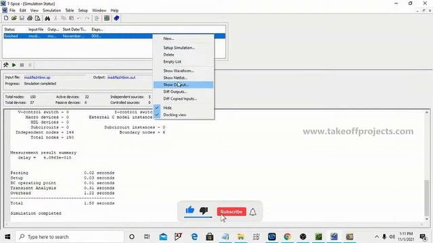This screenshot has height=243, width=433.
Task: Show hidden system tray icons chevron
Action: pyautogui.click(x=377, y=237)
